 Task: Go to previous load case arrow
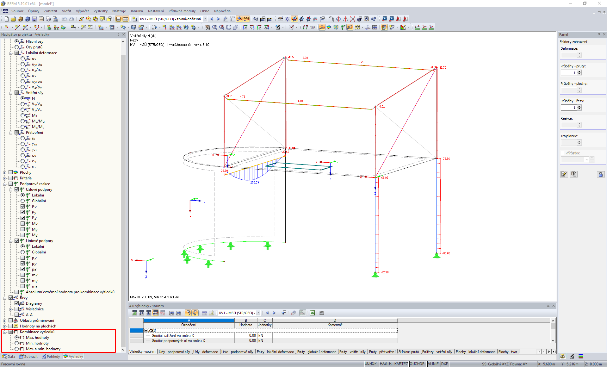(212, 19)
